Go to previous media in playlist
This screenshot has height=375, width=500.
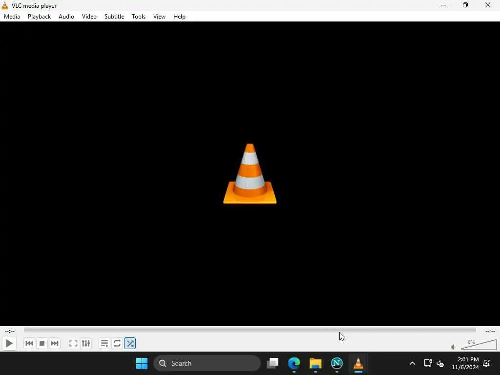(29, 343)
